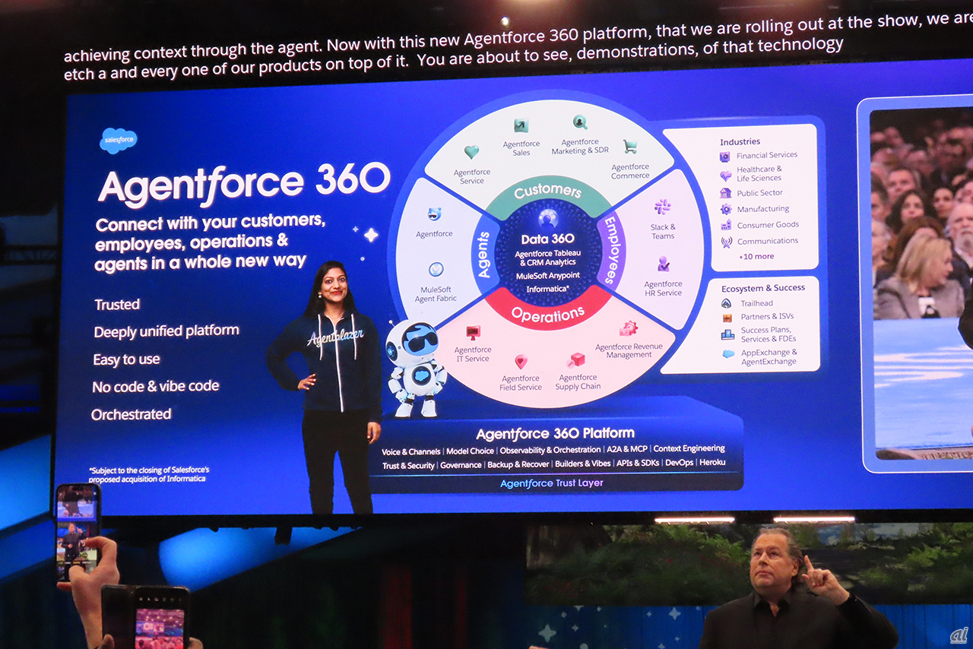Click the Salesforce cloud logo
Viewport: 973px width, 649px height.
click(118, 141)
